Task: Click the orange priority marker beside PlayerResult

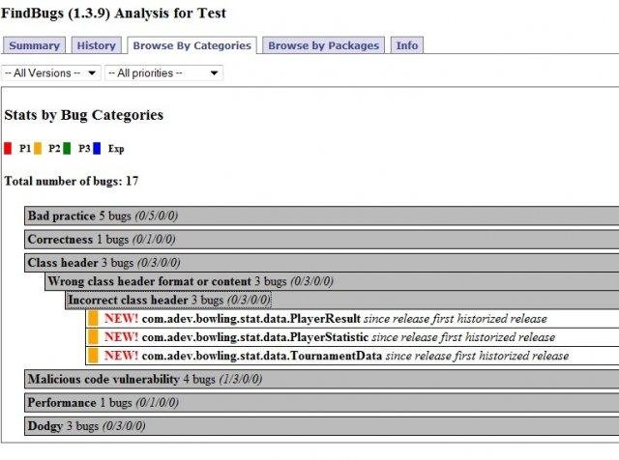Action: pos(93,318)
